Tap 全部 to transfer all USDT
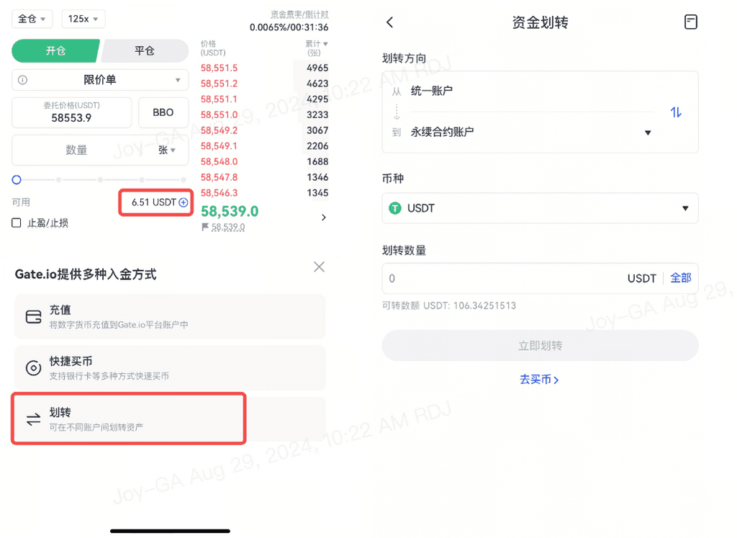Screen dimensions: 737x538 click(x=680, y=278)
